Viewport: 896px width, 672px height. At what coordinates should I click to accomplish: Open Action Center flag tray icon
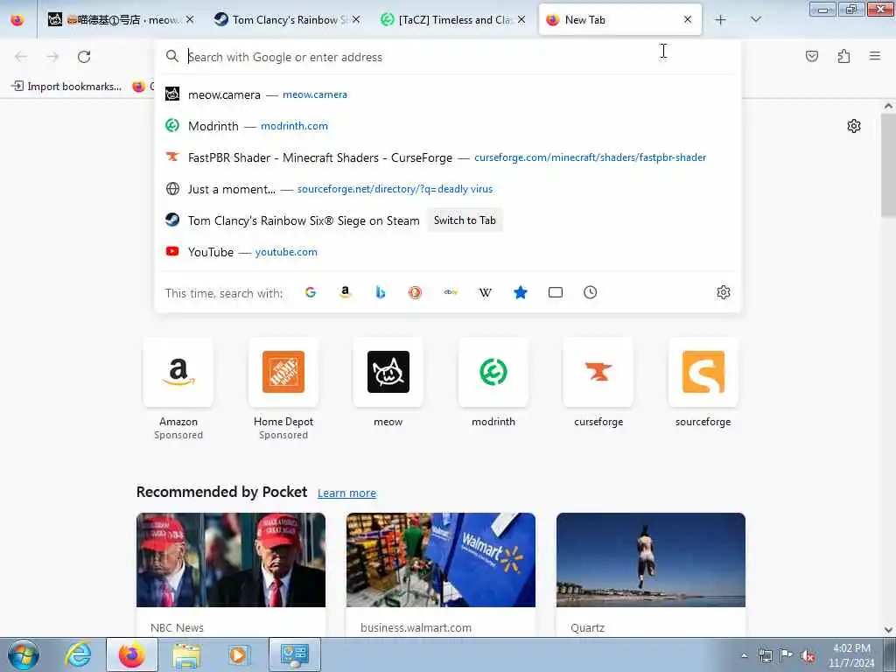coord(787,655)
